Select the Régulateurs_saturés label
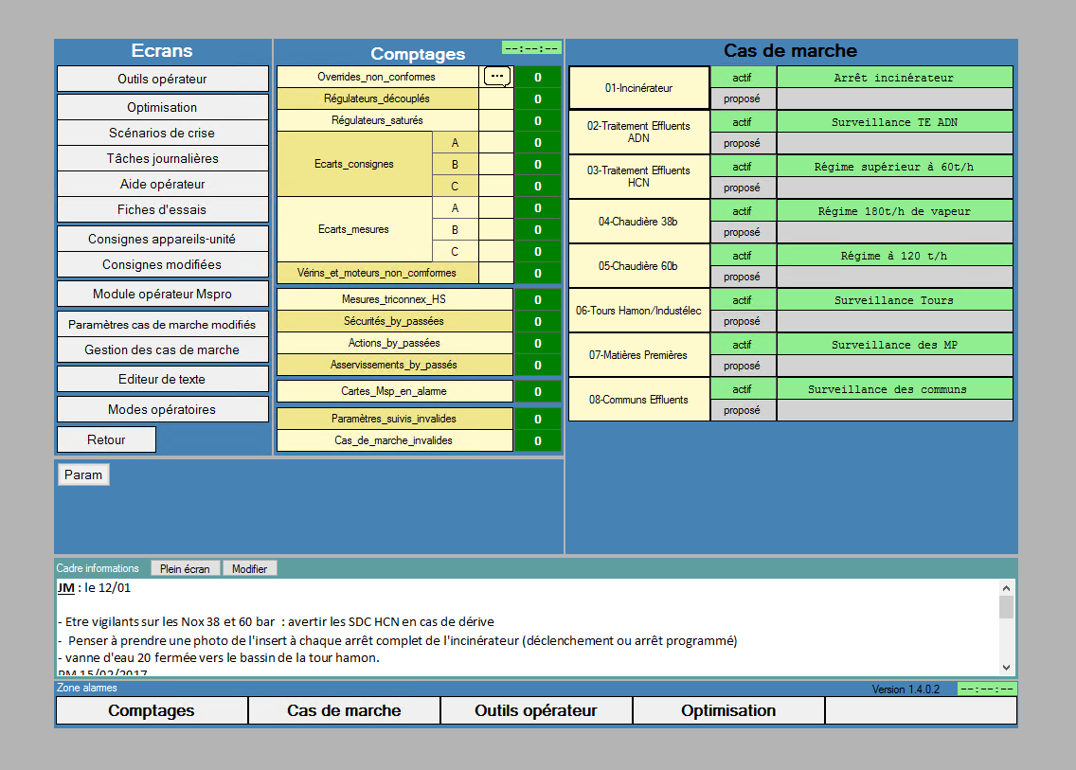The image size is (1076, 770). tap(377, 120)
